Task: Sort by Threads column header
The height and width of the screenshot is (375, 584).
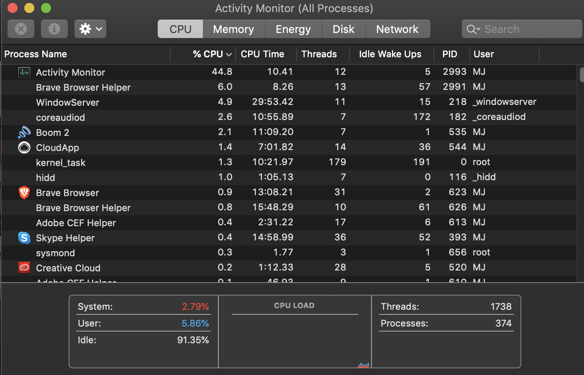Action: pos(323,54)
